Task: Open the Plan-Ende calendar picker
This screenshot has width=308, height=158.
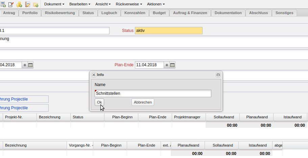Action: [172, 65]
